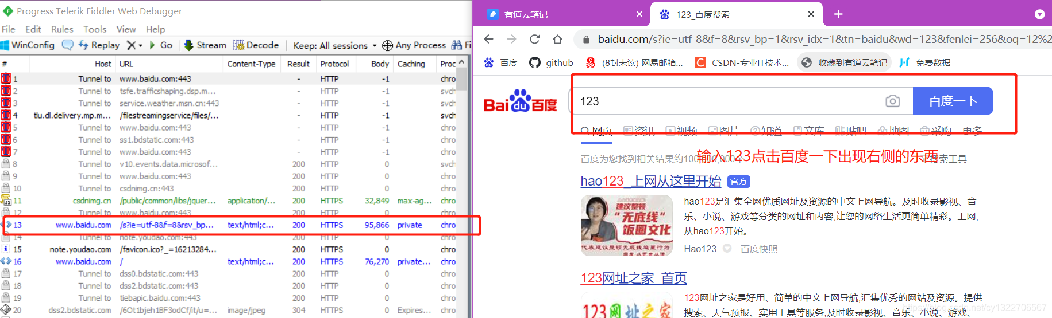The width and height of the screenshot is (1052, 318).
Task: Select session 3 service.weather.msn.cn:443
Action: [x=229, y=103]
